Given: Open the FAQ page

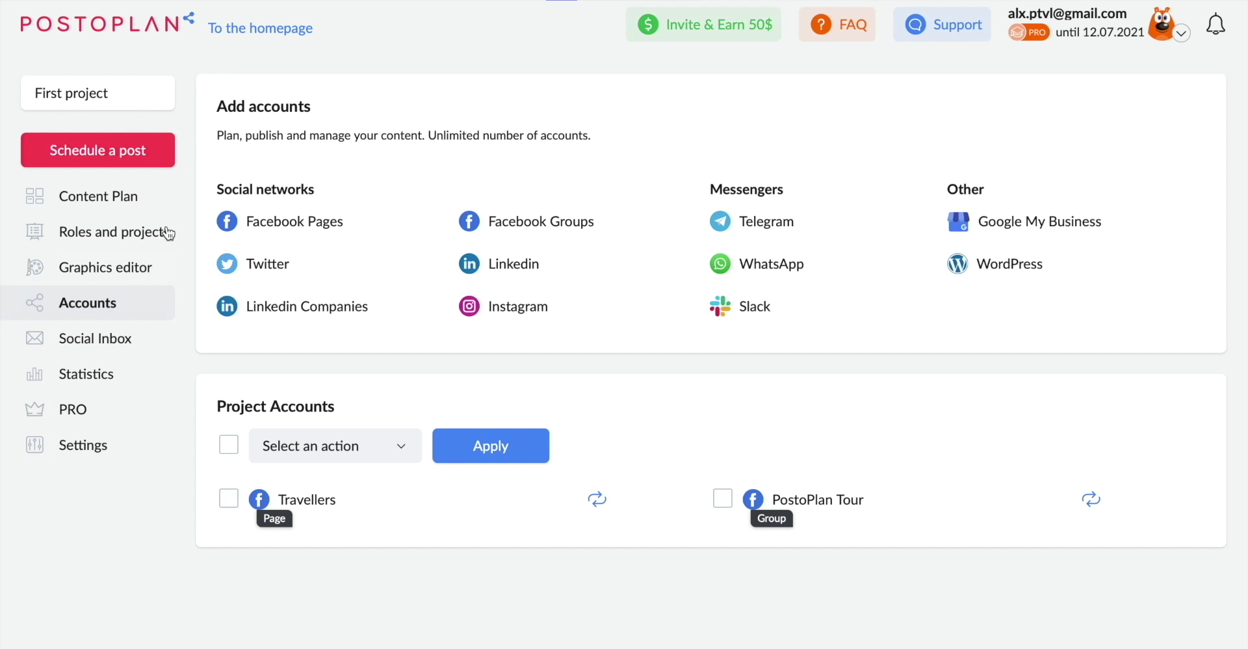Looking at the screenshot, I should point(838,24).
